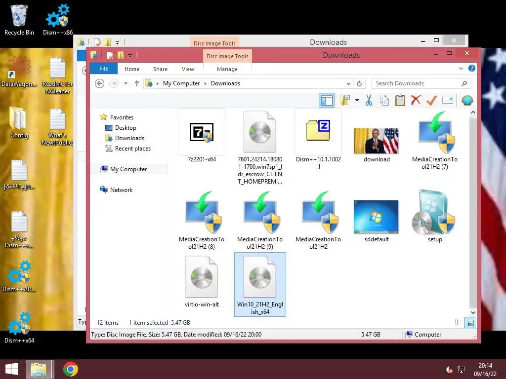Viewport: 506px width, 379px height.
Task: Expand the ribbon with the chevron
Action: pos(461,68)
